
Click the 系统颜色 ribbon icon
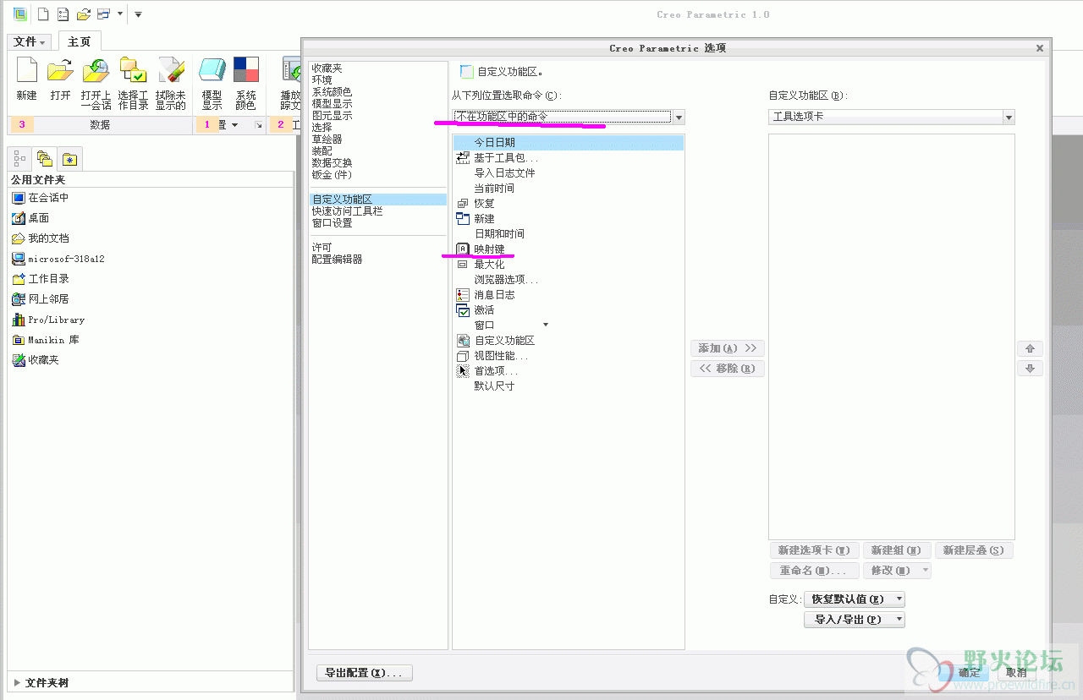point(246,71)
